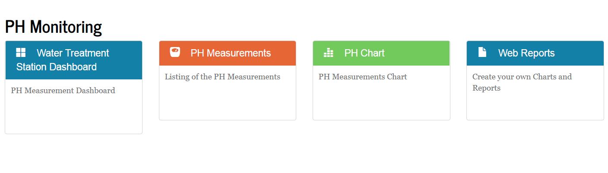Click the scale icon beside PH Measurements
This screenshot has height=173, width=608.
point(175,52)
